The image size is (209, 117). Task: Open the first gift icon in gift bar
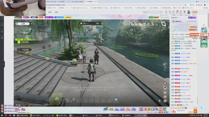click(141, 109)
